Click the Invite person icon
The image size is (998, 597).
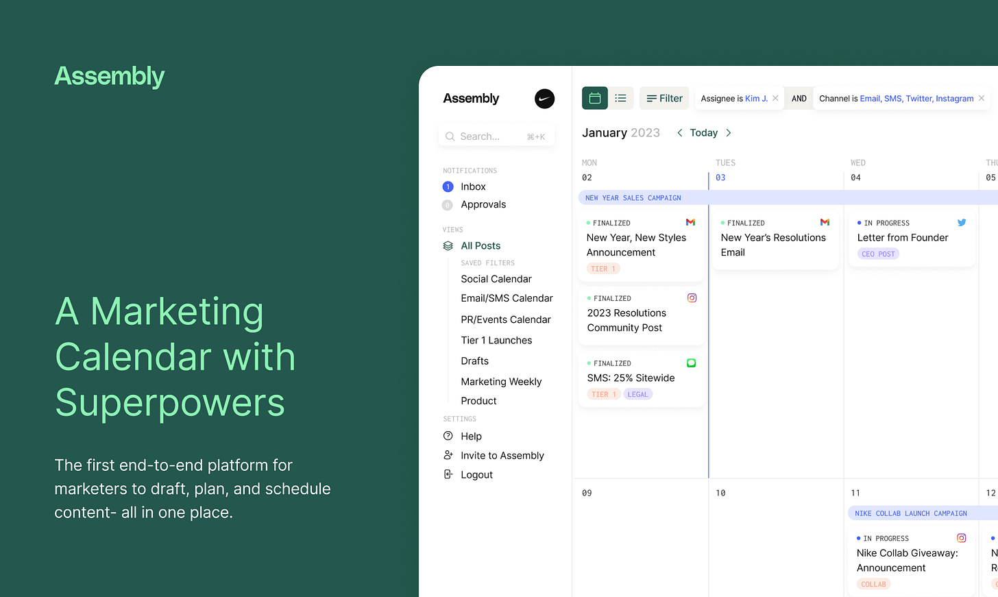[448, 455]
